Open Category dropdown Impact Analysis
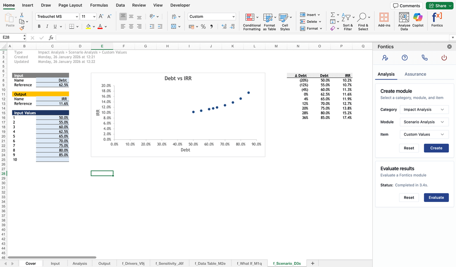 pyautogui.click(x=424, y=109)
